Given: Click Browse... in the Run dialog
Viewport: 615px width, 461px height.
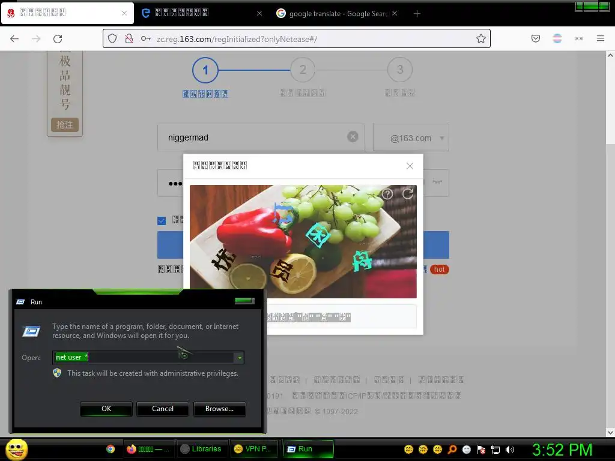Looking at the screenshot, I should (220, 408).
